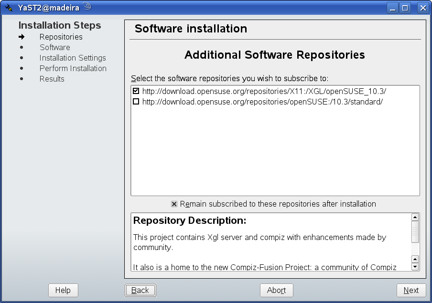Uncheck the X11:/XGL openSUSE_10.3 repository checkbox

pos(136,91)
